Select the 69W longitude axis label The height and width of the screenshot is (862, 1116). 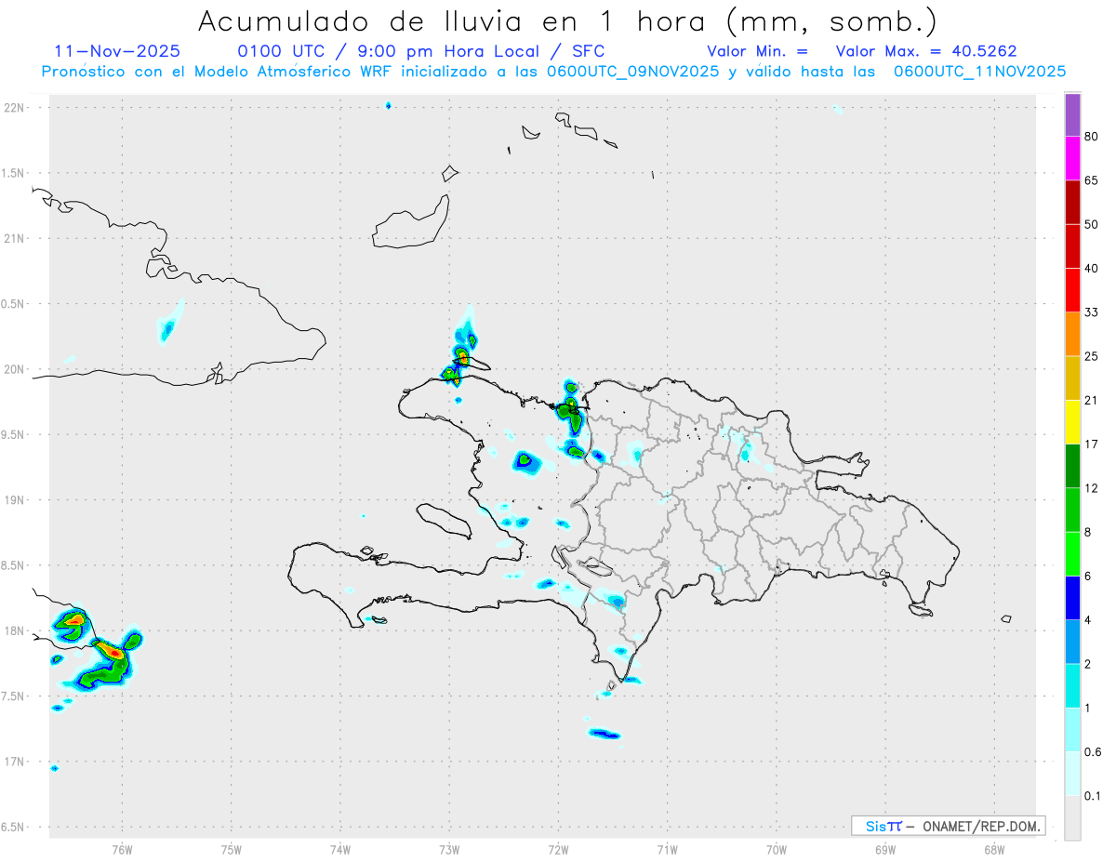(x=885, y=849)
